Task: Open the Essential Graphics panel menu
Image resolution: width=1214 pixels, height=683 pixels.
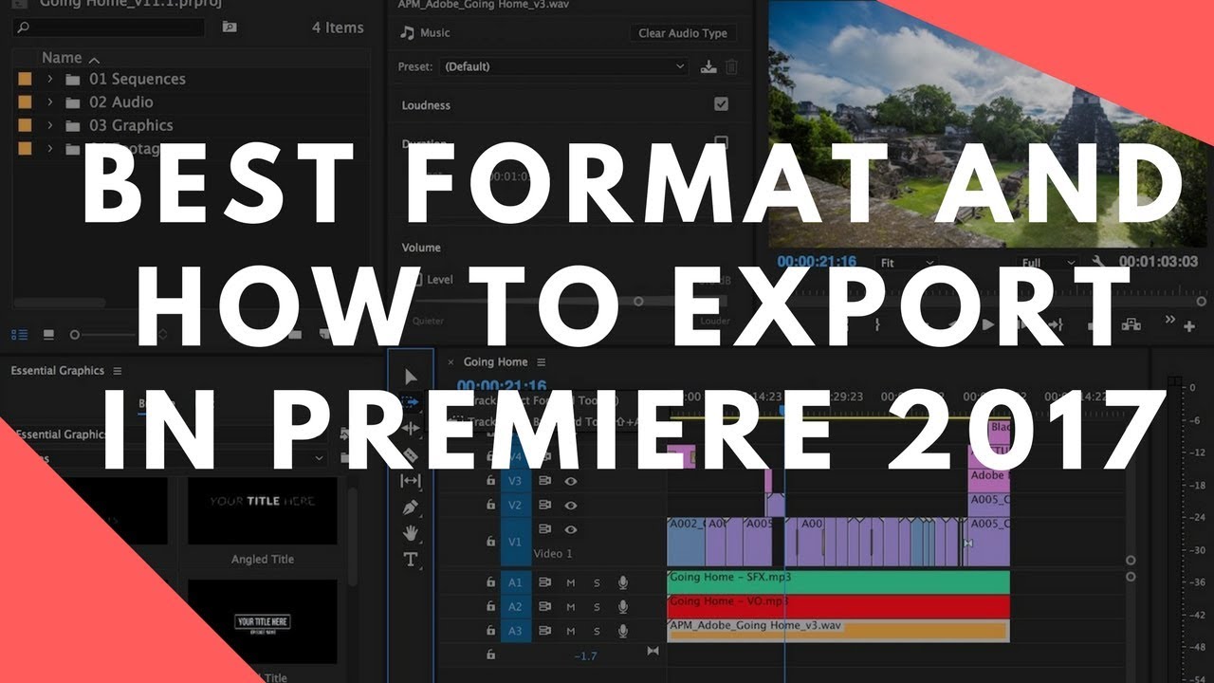Action: coord(118,371)
